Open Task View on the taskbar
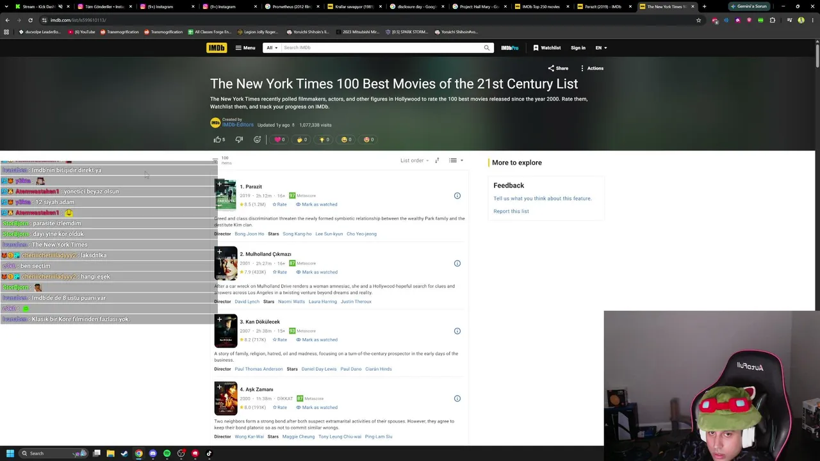Image resolution: width=820 pixels, height=461 pixels. [x=96, y=453]
